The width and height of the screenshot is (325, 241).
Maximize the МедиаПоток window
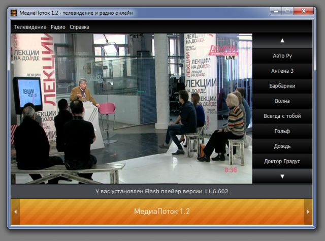(x=287, y=11)
